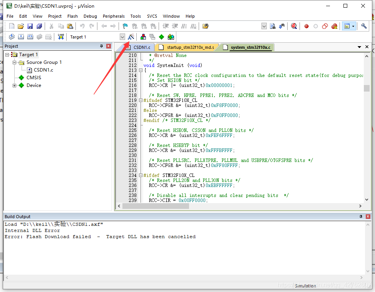Image resolution: width=375 pixels, height=292 pixels.
Task: Open Pack Installer icon
Action: point(171,37)
